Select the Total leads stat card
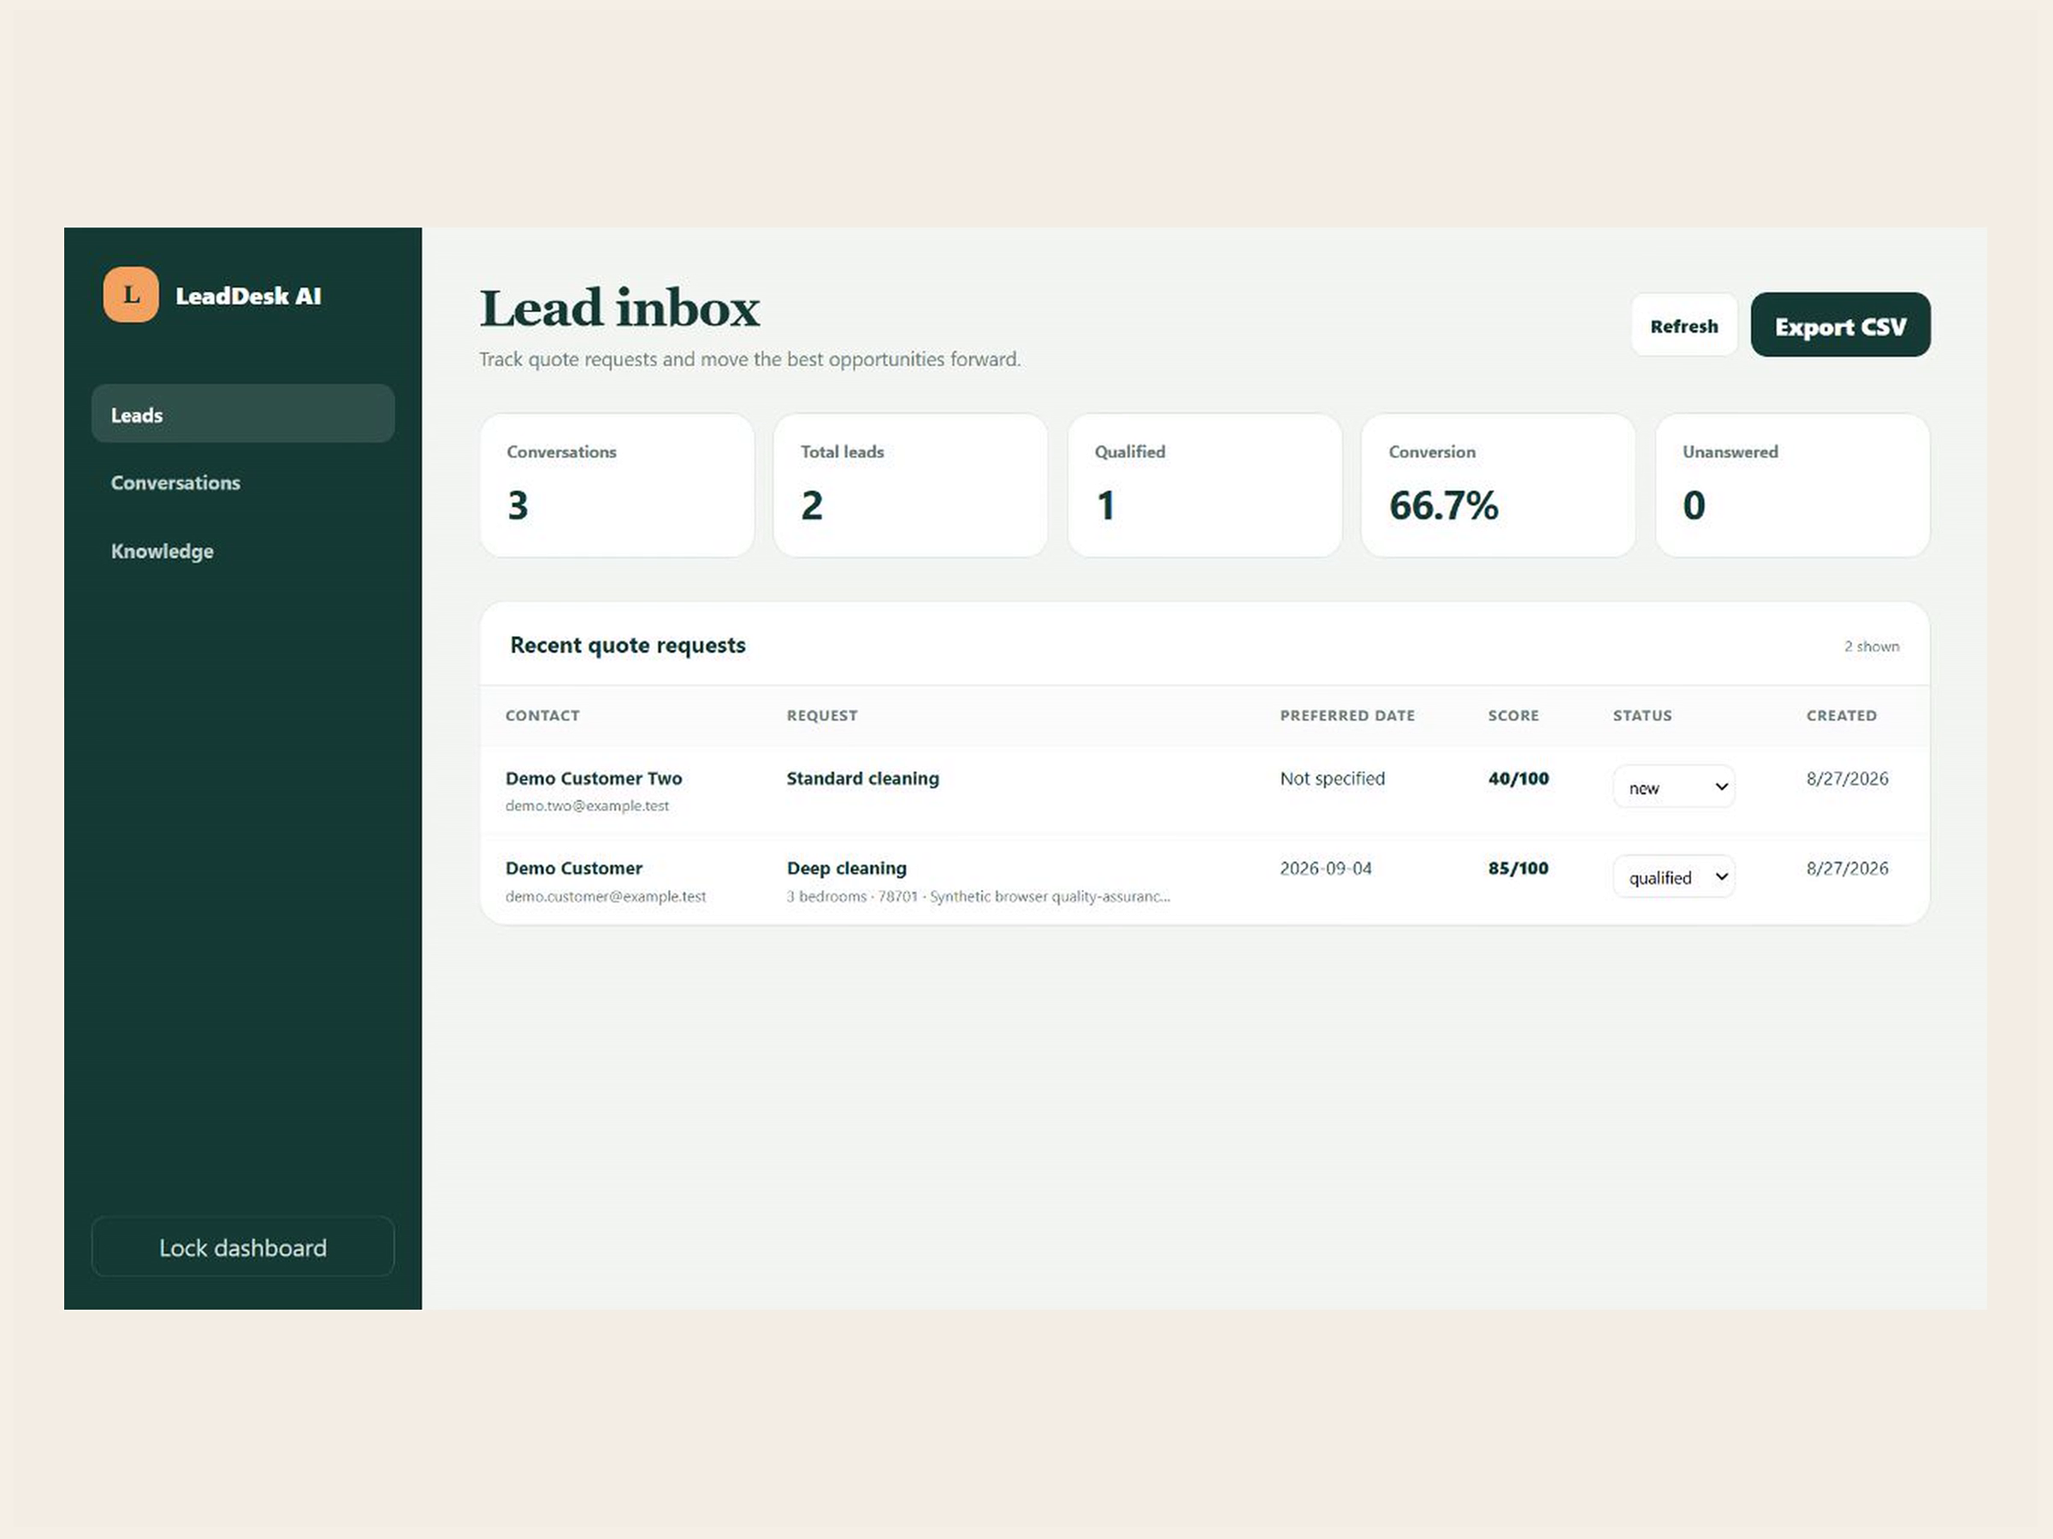This screenshot has width=2053, height=1539. click(910, 485)
